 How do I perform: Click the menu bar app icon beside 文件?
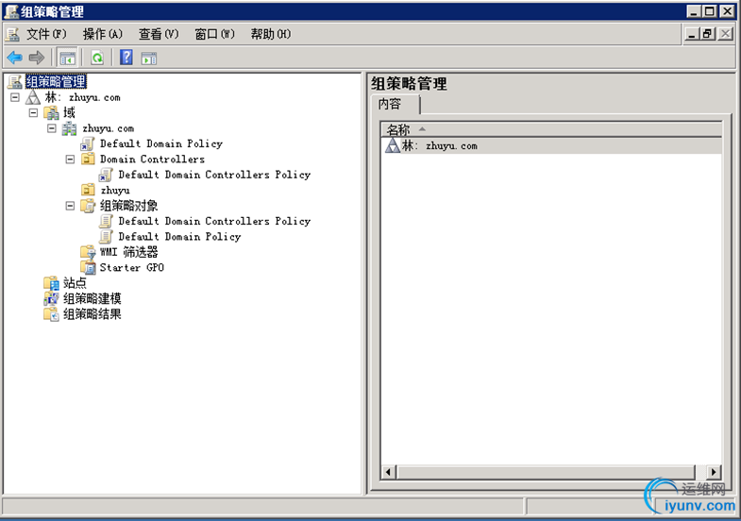coord(12,34)
